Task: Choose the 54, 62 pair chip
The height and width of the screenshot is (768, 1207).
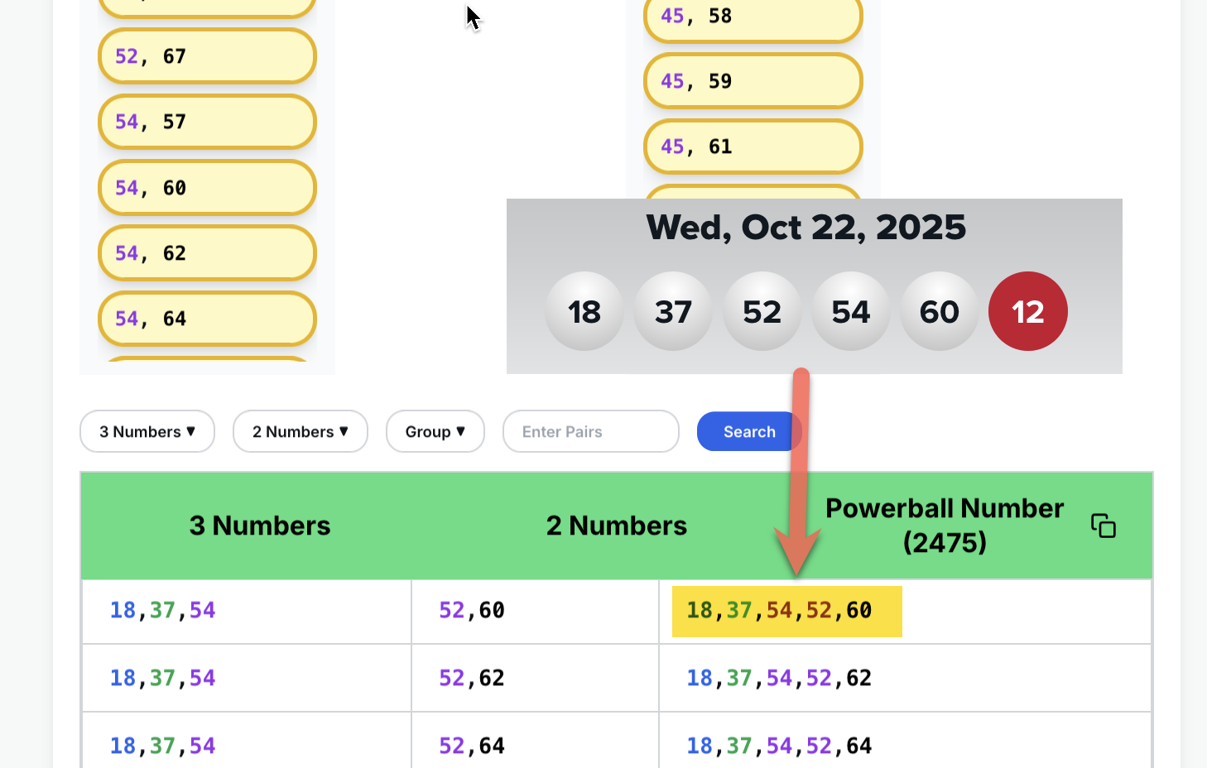Action: [x=207, y=253]
